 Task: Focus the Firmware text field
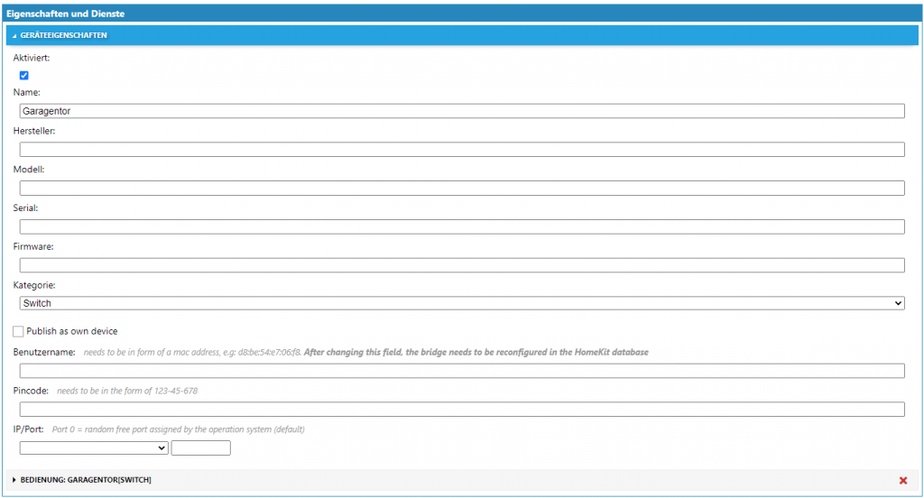click(462, 265)
